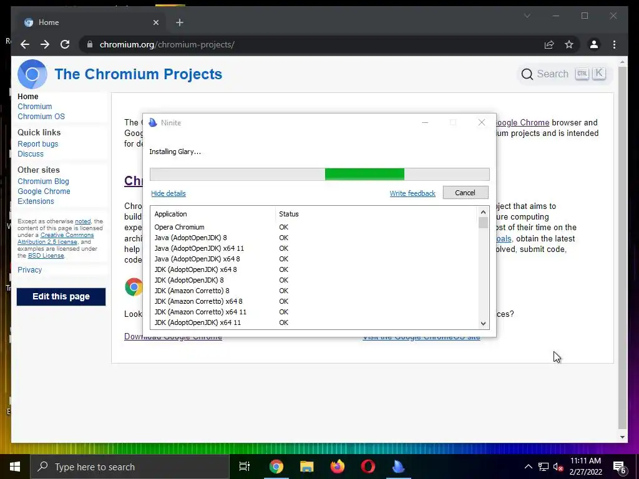The width and height of the screenshot is (639, 479).
Task: Open File Explorer from the taskbar
Action: [306, 467]
